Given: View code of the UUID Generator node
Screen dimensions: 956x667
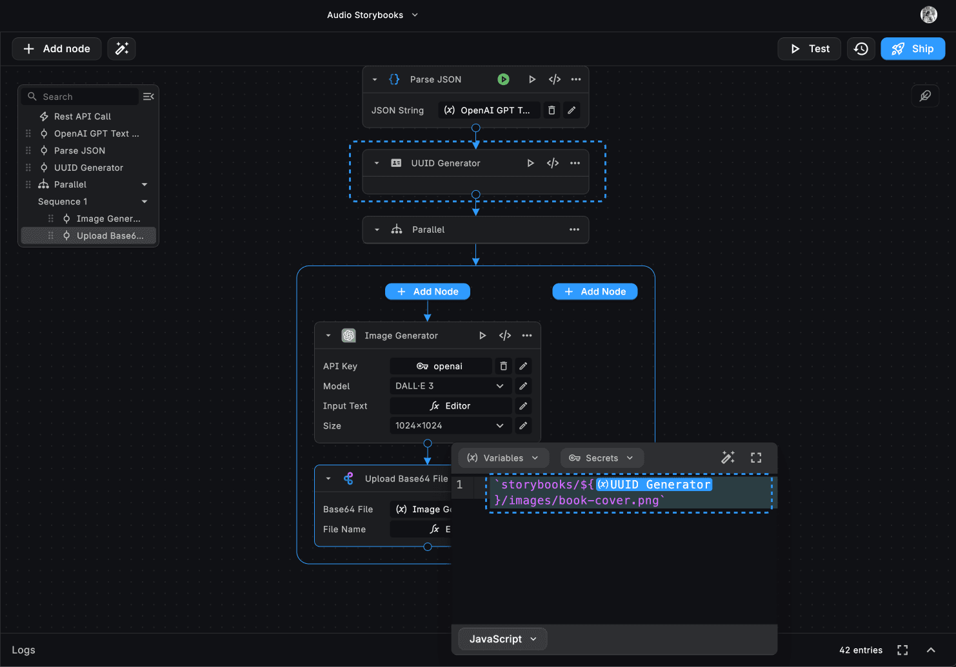Looking at the screenshot, I should pyautogui.click(x=553, y=163).
